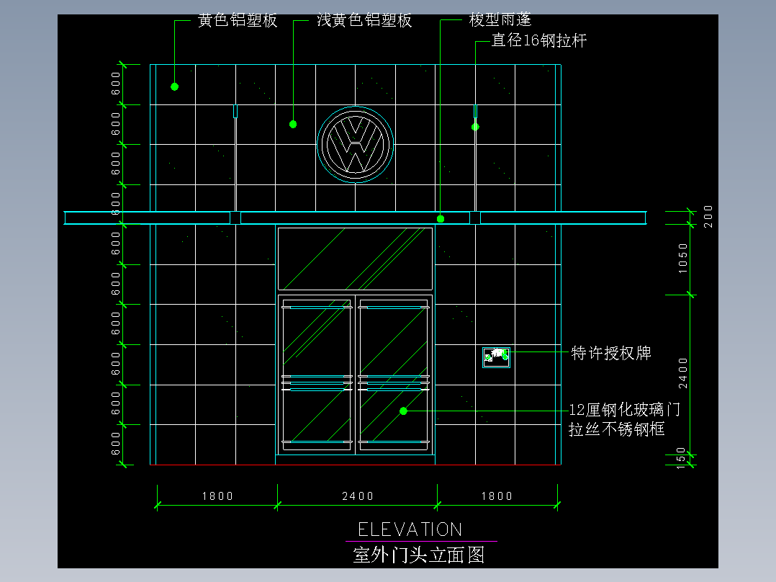Click the 黄色铝塑板 annotation label

point(238,20)
